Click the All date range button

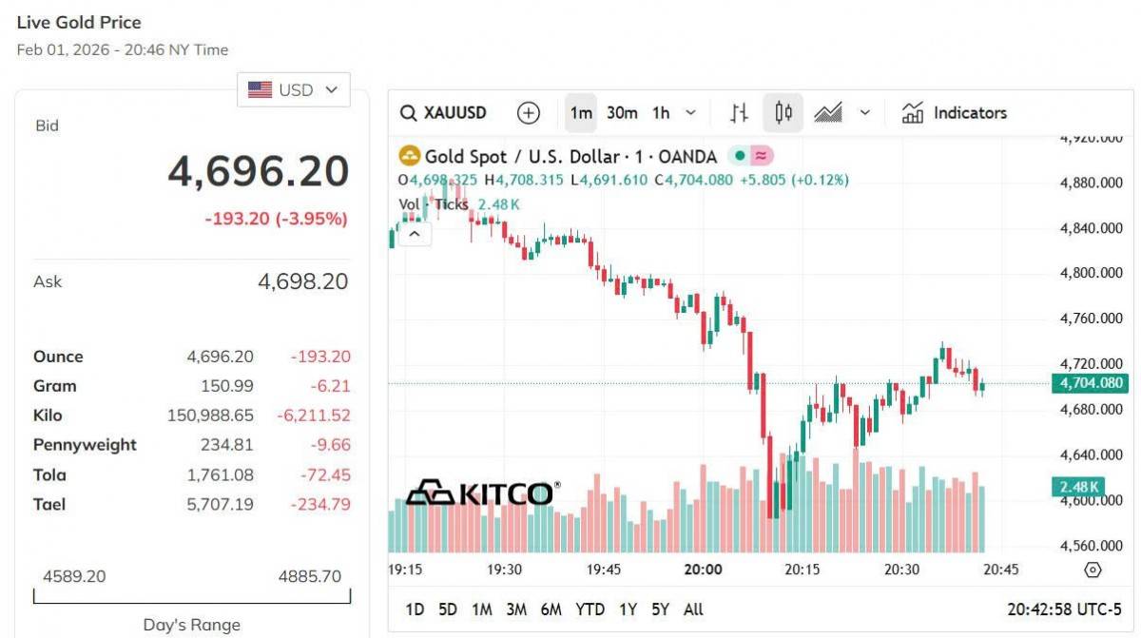click(694, 609)
